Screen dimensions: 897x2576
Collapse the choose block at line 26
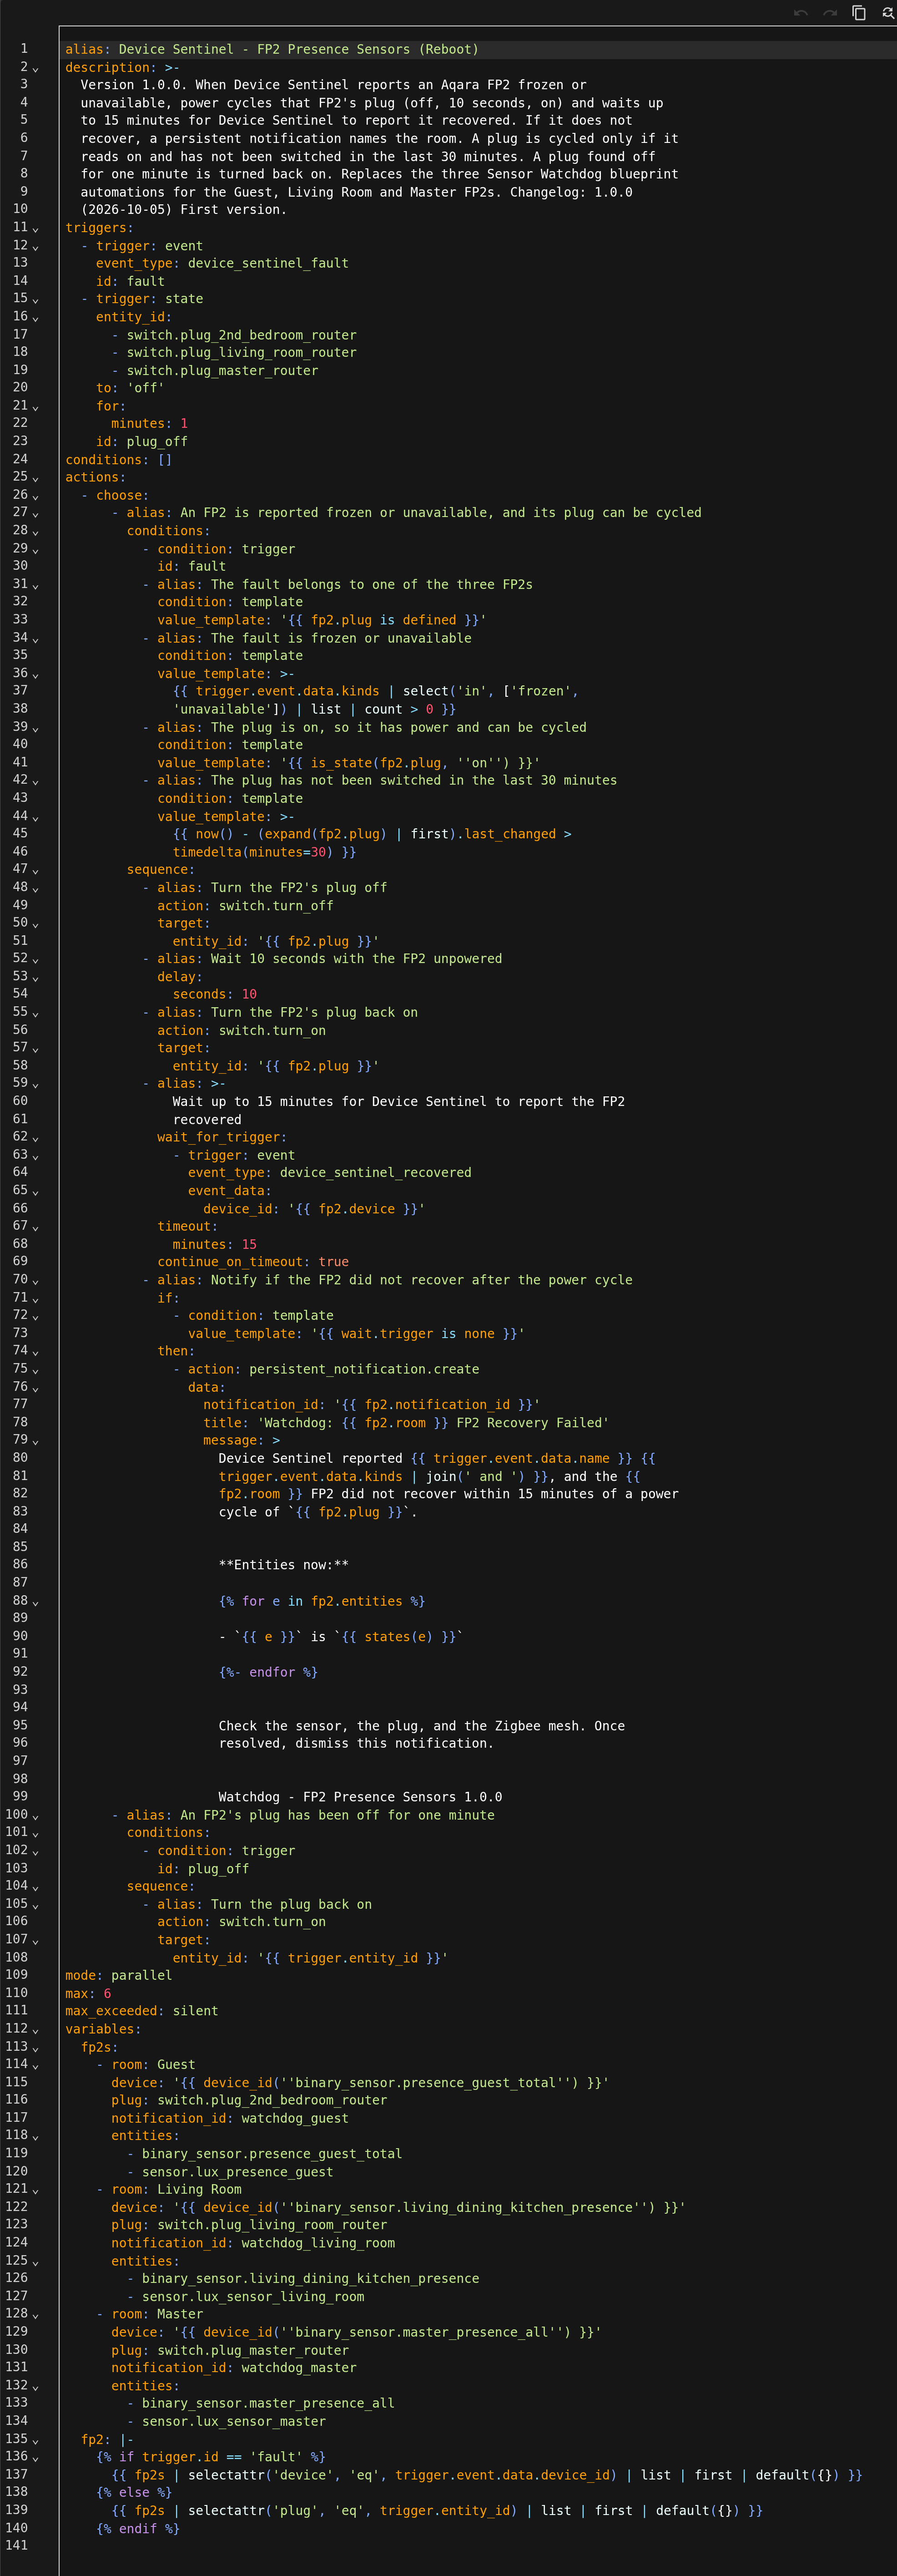[36, 496]
